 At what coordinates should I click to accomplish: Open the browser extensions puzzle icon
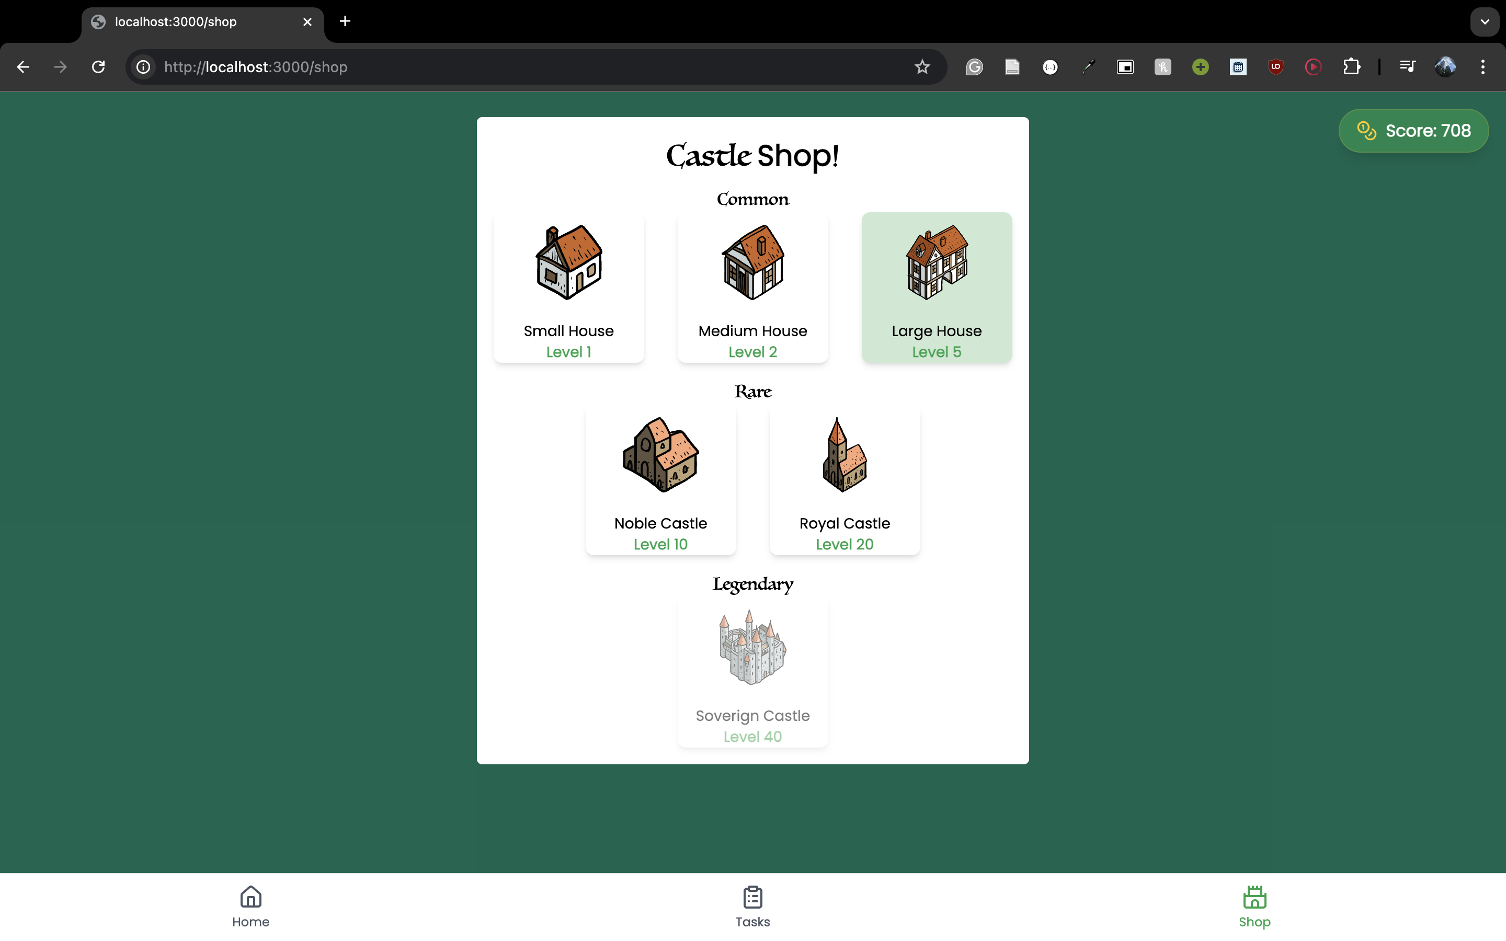tap(1351, 66)
